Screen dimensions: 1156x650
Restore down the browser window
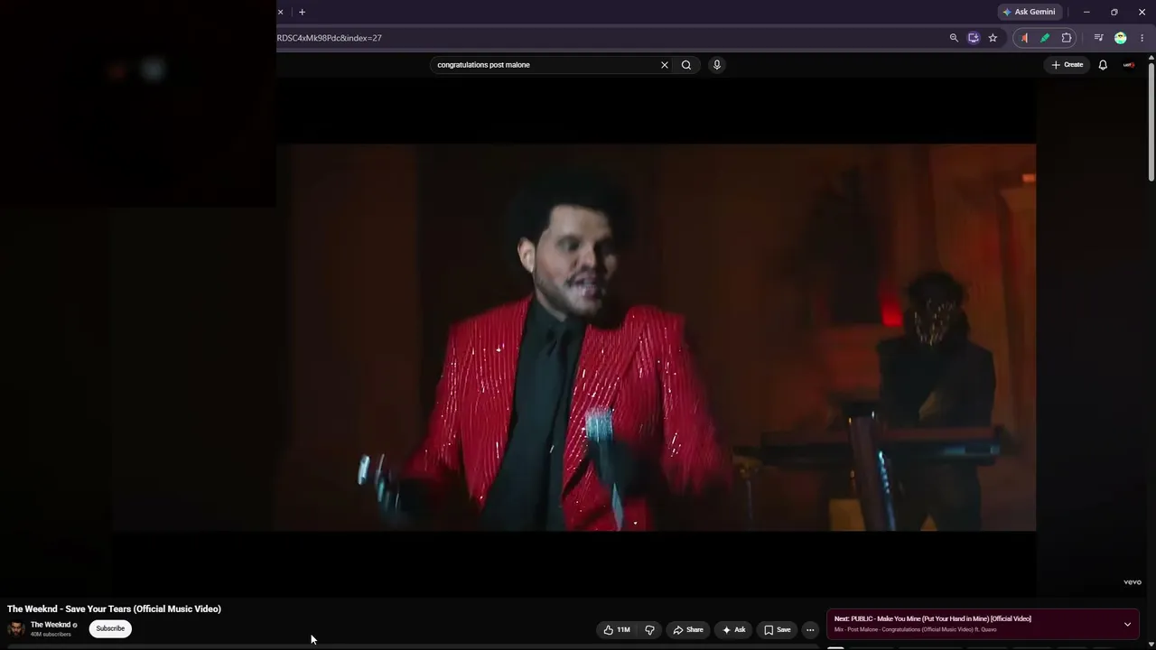click(1114, 12)
